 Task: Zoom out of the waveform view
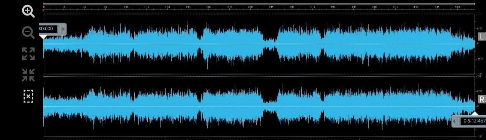(x=28, y=33)
